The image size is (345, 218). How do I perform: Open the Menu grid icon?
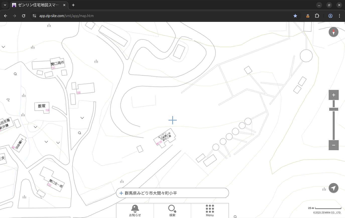point(210,210)
